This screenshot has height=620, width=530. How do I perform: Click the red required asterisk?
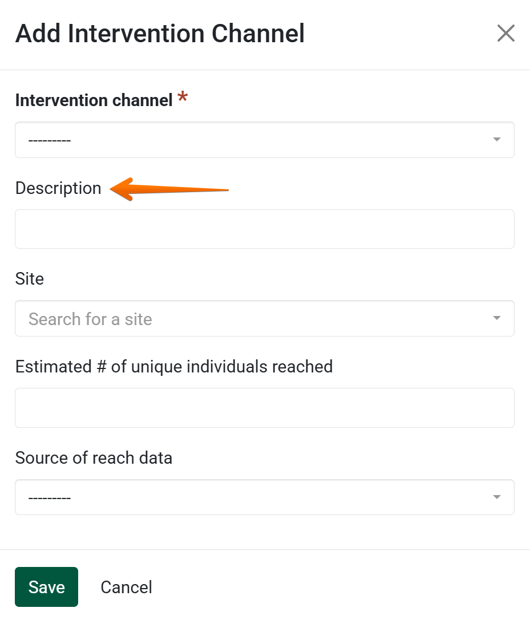coord(183,98)
